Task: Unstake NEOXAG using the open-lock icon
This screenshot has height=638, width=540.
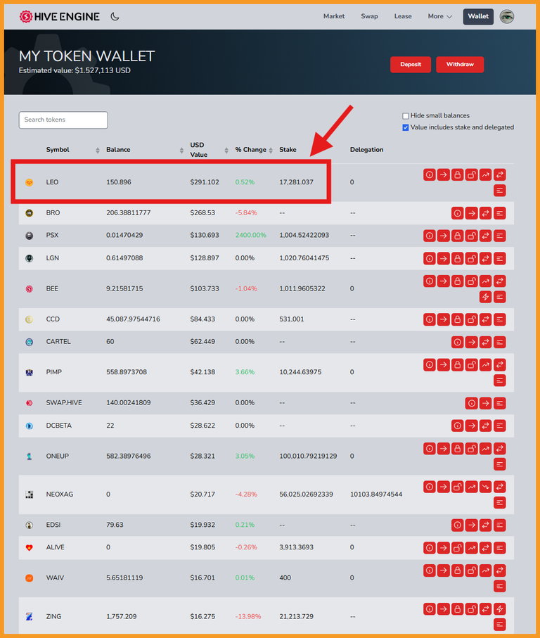Action: (x=458, y=487)
